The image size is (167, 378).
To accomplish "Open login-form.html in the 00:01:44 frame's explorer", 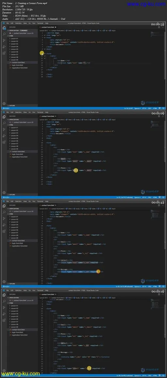I will click(x=18, y=243).
